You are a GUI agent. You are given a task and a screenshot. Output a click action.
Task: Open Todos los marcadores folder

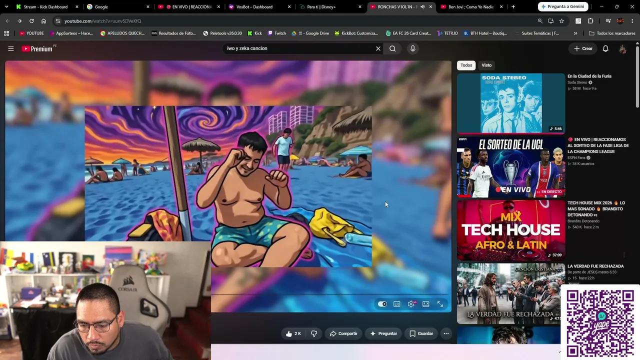[612, 33]
